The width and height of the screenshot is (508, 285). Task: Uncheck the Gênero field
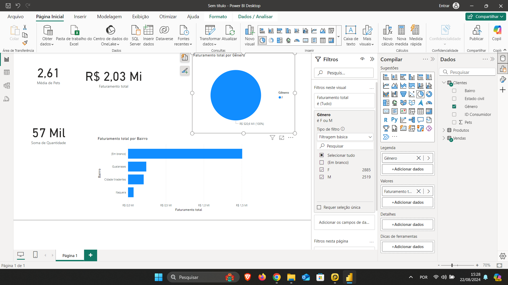454,106
